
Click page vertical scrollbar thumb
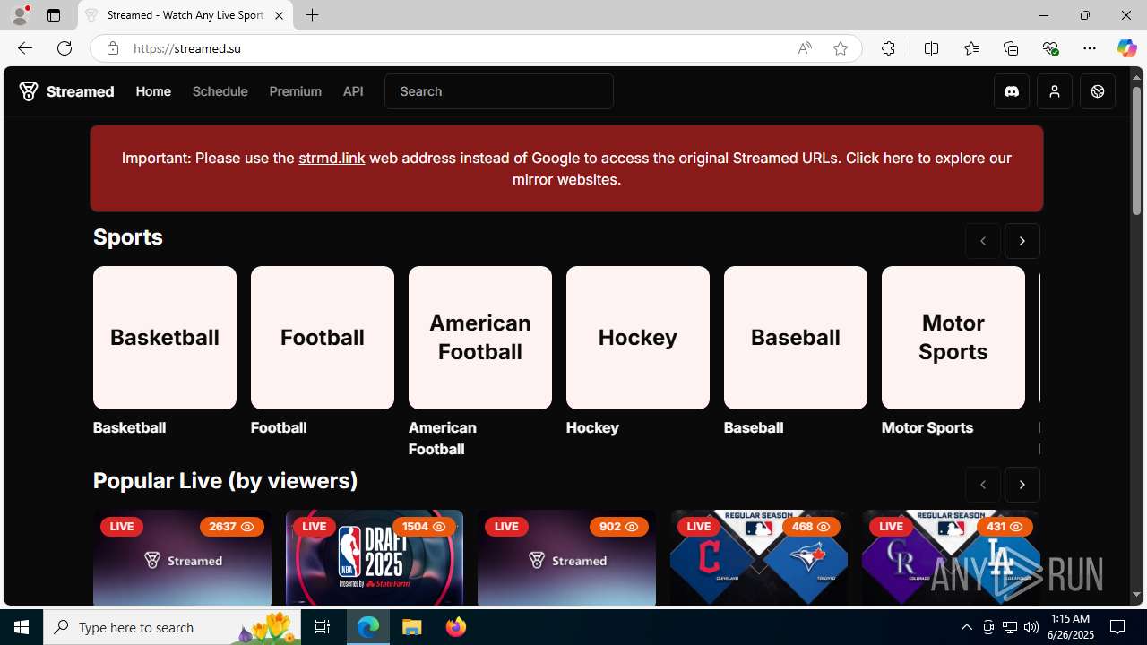1136,150
